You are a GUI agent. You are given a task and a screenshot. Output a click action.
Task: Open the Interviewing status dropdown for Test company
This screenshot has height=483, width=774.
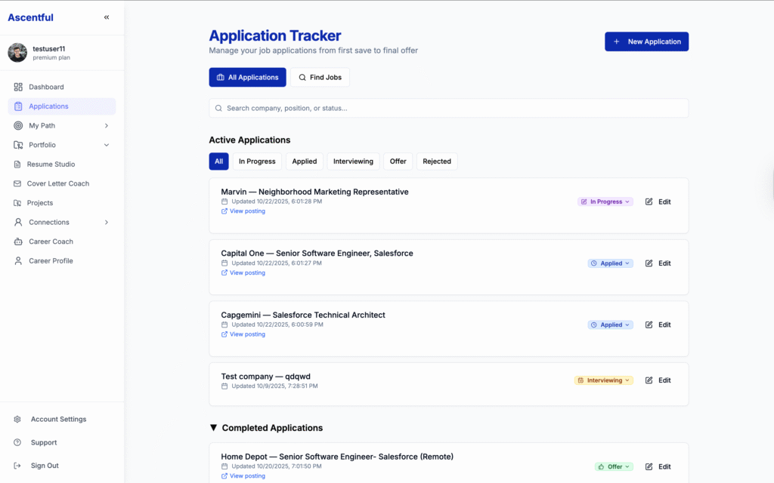click(603, 380)
